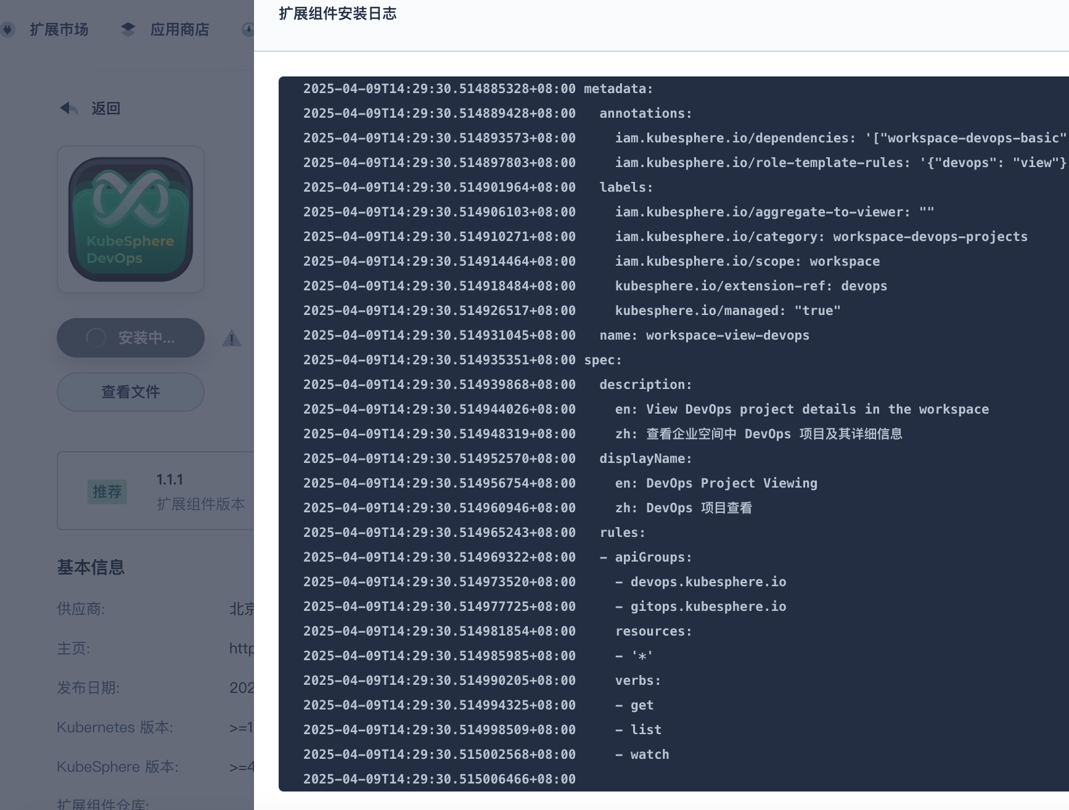
Task: Click the 'resources:' log line
Action: point(498,631)
